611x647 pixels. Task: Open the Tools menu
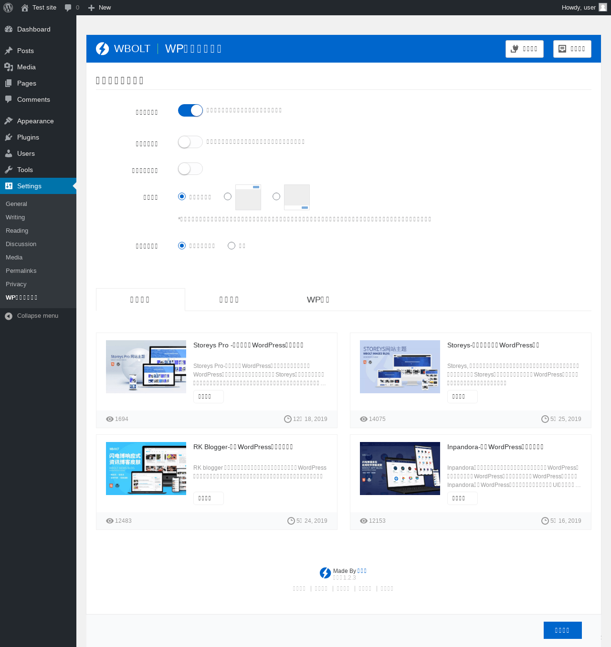pyautogui.click(x=38, y=170)
